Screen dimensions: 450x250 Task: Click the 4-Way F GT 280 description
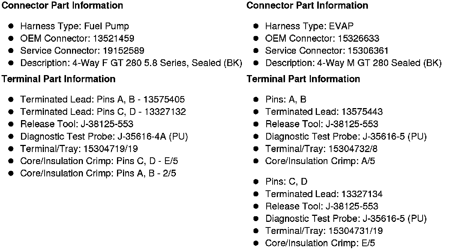coord(131,63)
